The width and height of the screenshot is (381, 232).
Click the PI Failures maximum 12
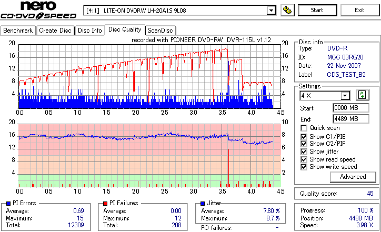178,218
